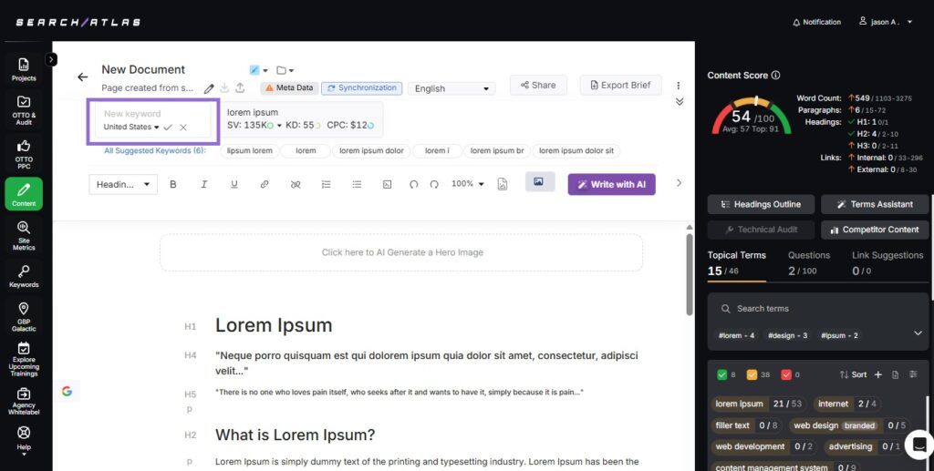Confirm the new keyword with the checkmark

click(168, 128)
